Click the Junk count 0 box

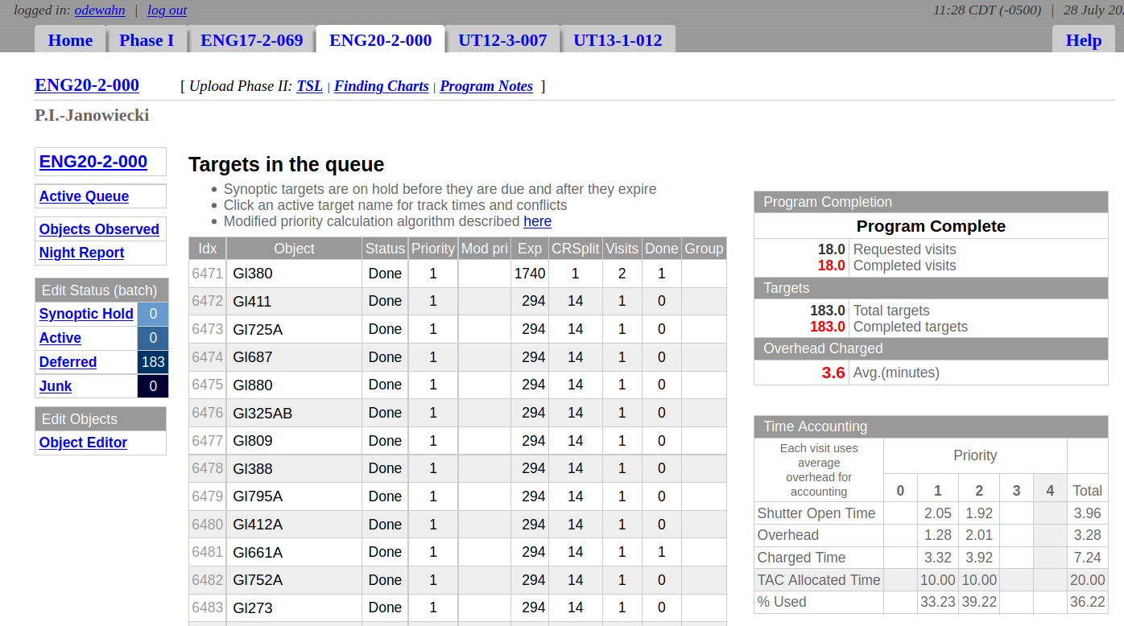[153, 386]
